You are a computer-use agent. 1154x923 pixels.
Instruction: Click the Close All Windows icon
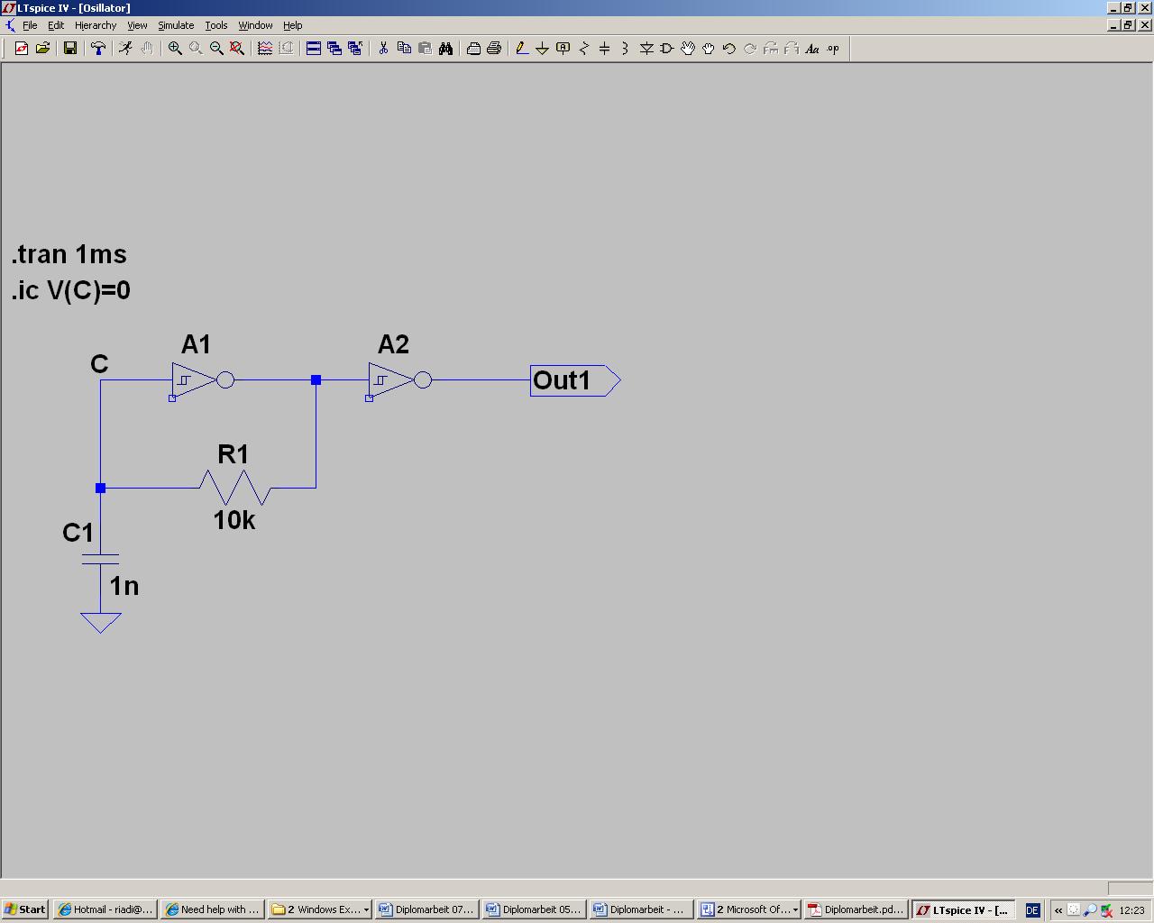[355, 49]
